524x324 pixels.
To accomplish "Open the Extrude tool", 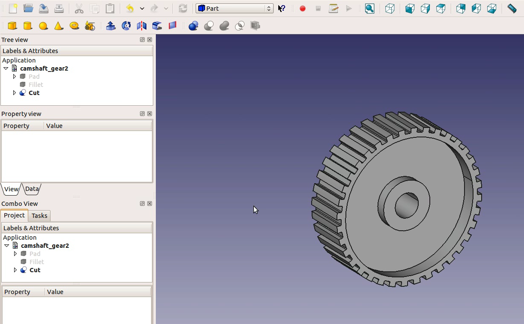I will pyautogui.click(x=111, y=26).
